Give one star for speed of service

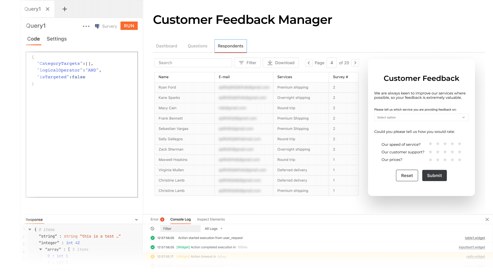[431, 144]
